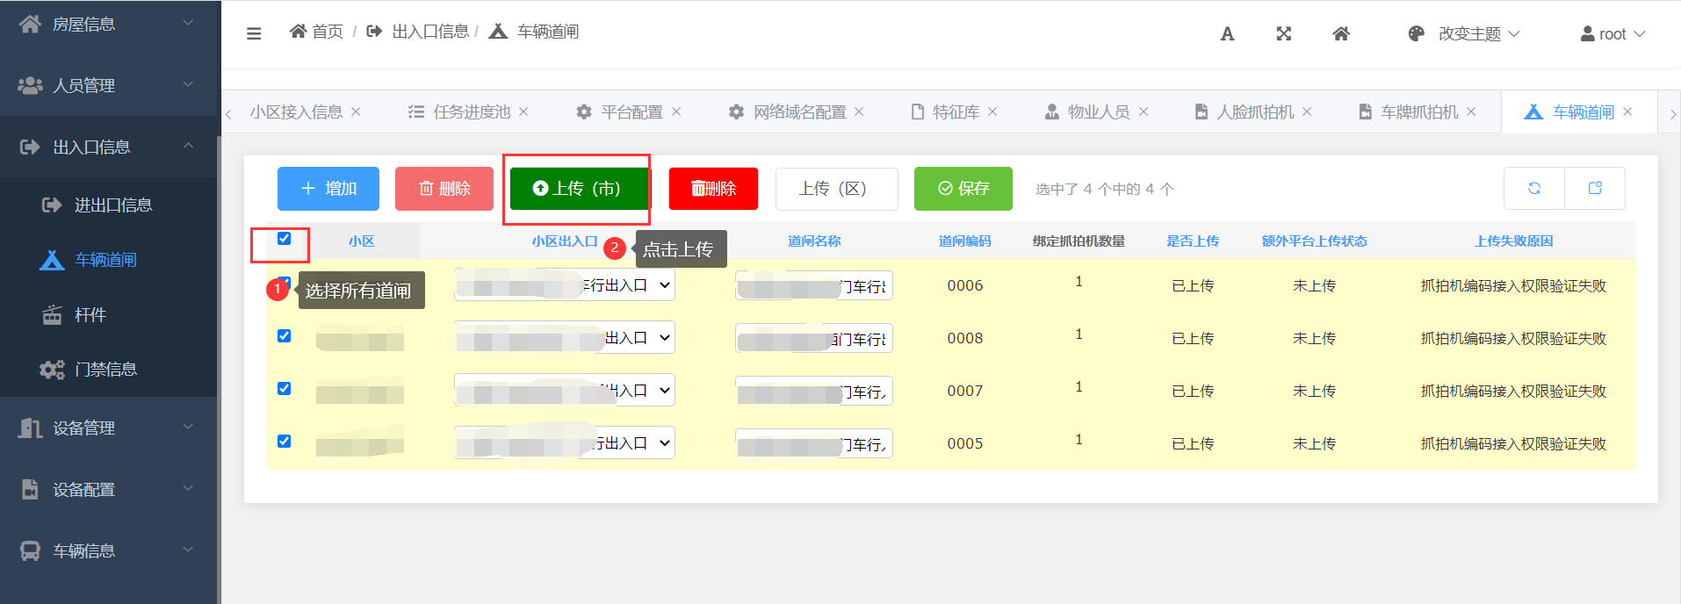1681x604 pixels.
Task: Open the 小区出入口 dropdown in row 0005
Action: point(565,443)
